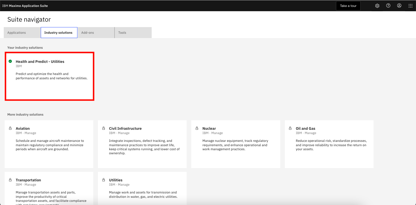The width and height of the screenshot is (416, 205).
Task: Open the Add-ons tab
Action: point(96,33)
